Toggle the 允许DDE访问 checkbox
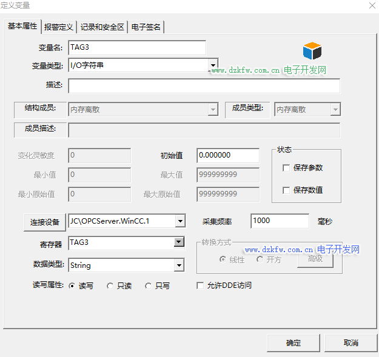This screenshot has height=357, width=379. 200,285
